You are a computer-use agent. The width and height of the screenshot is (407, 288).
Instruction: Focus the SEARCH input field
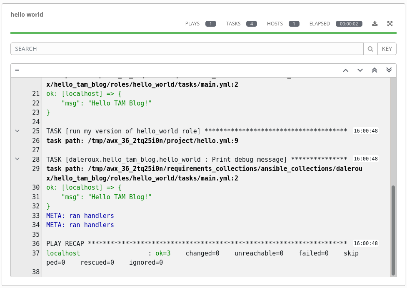click(x=187, y=49)
